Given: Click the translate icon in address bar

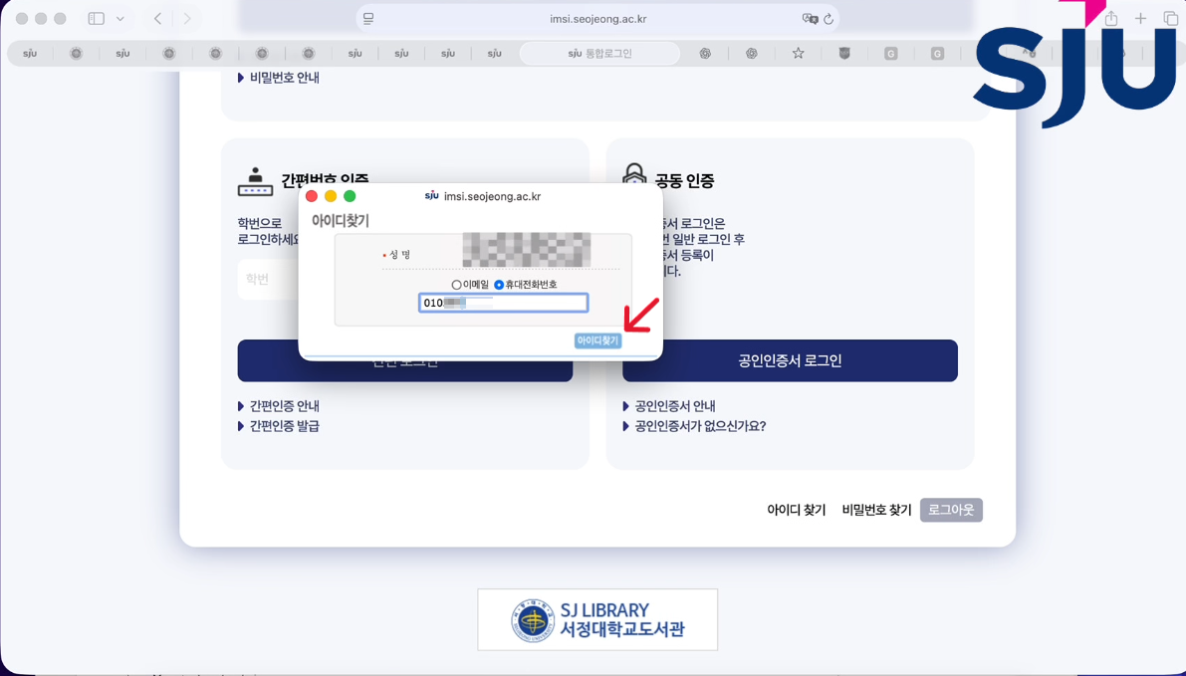Looking at the screenshot, I should (810, 19).
